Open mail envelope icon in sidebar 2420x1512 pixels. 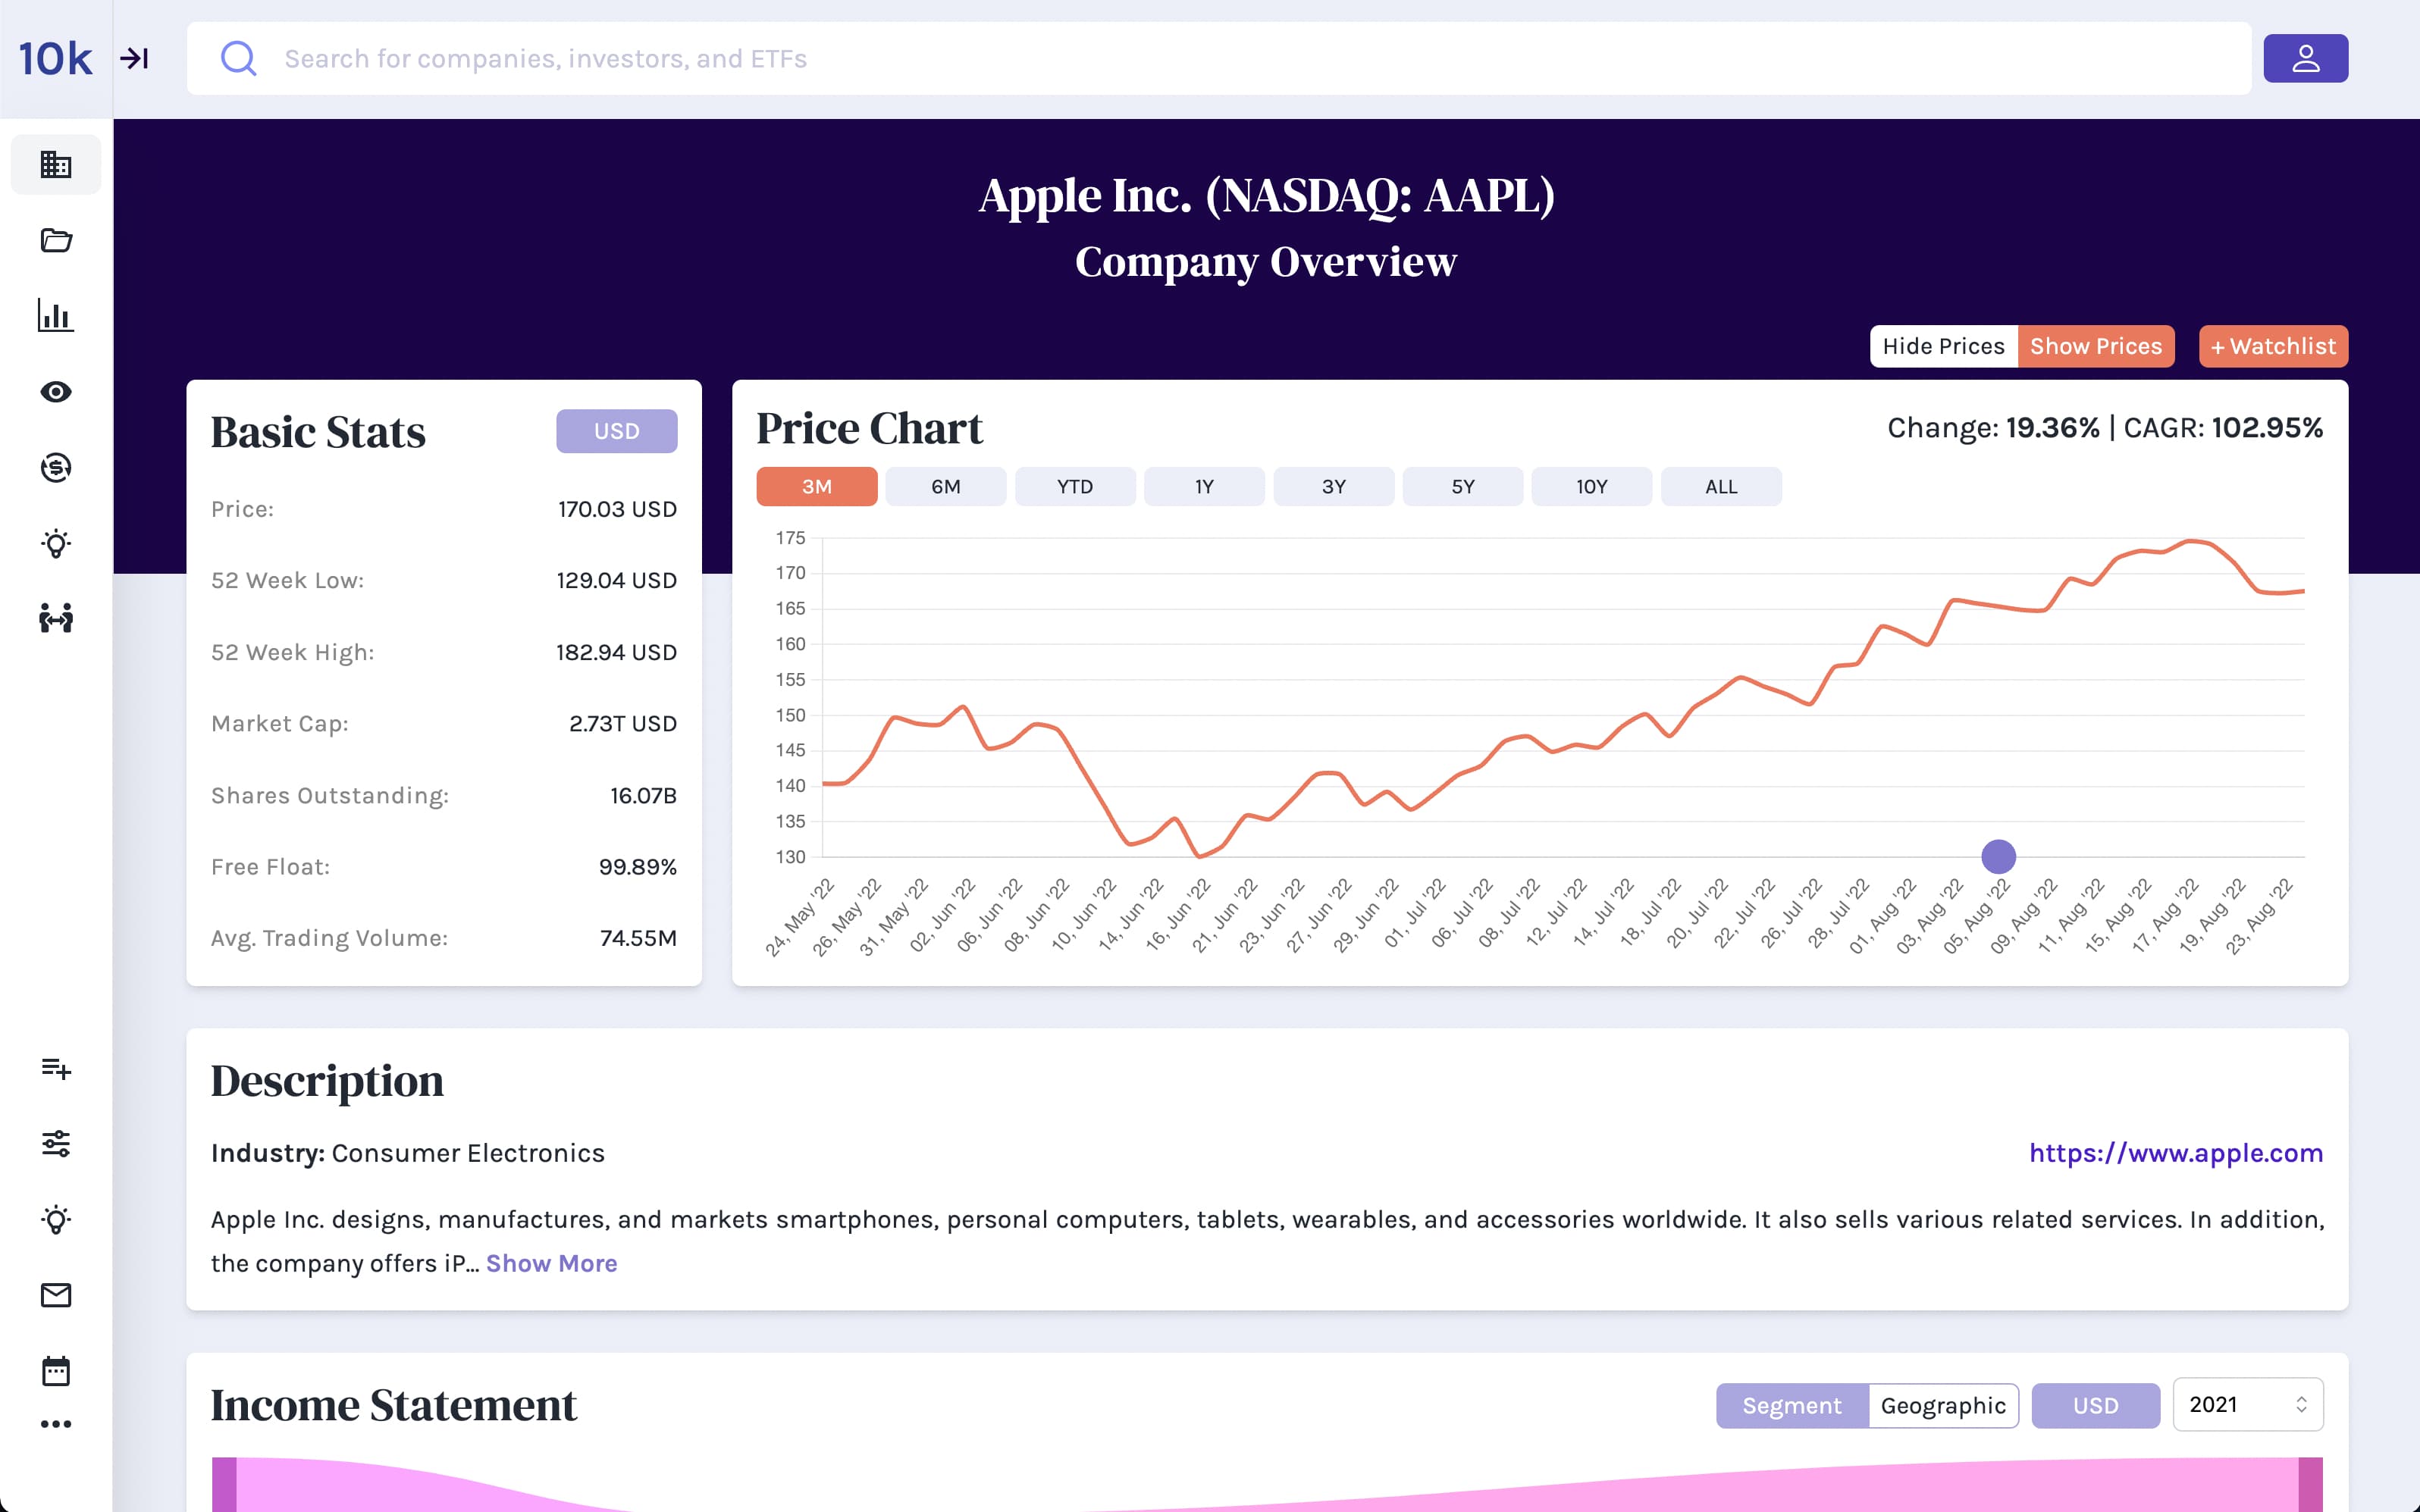click(x=56, y=1295)
